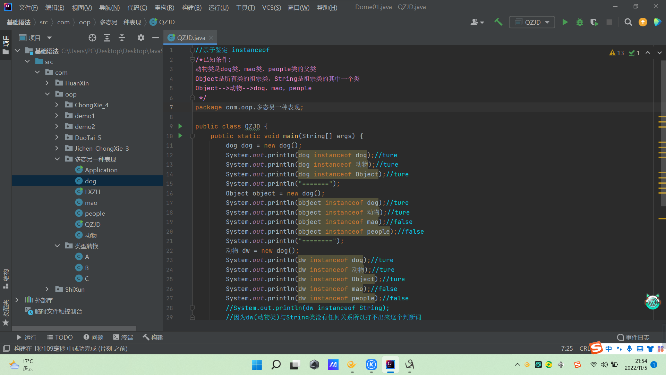The height and width of the screenshot is (375, 666).
Task: Expand the ShiXun folder
Action: point(47,289)
